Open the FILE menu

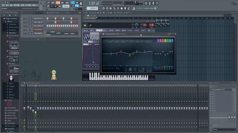3,5
